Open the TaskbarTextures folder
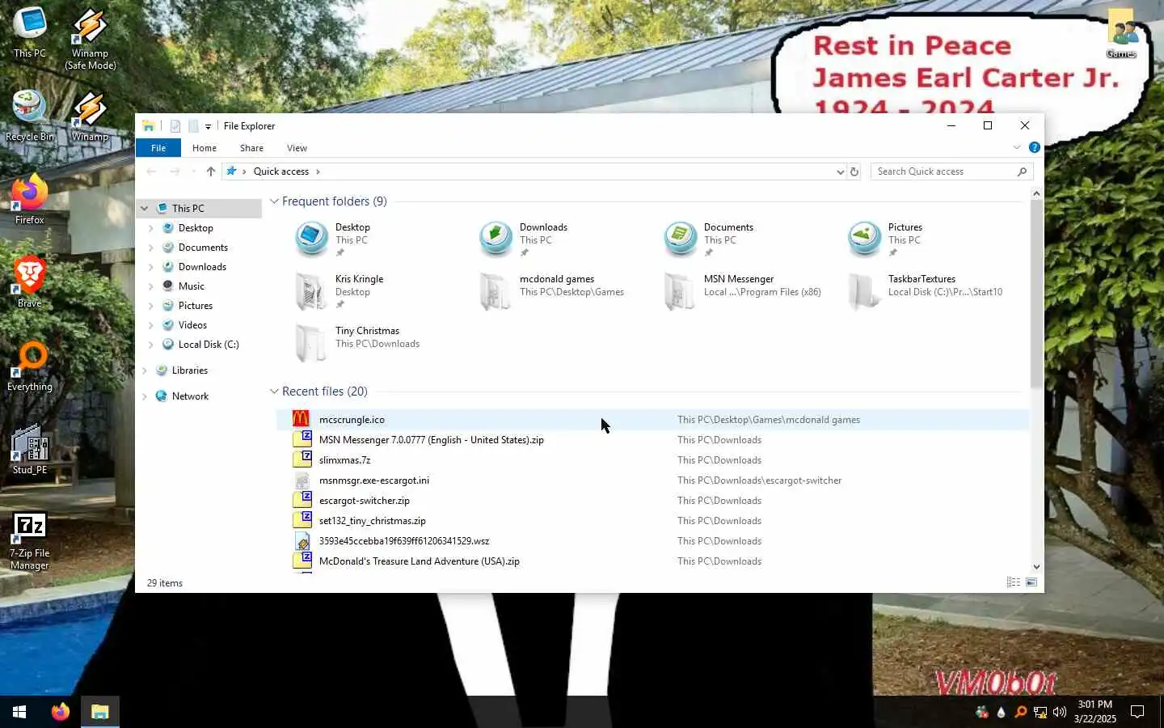Image resolution: width=1164 pixels, height=728 pixels. point(926,291)
